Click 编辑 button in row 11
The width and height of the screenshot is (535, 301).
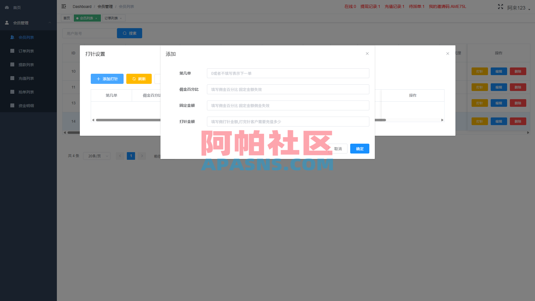click(x=499, y=87)
